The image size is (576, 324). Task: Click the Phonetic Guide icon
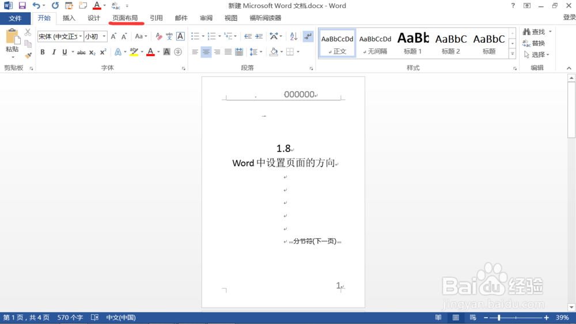[169, 36]
